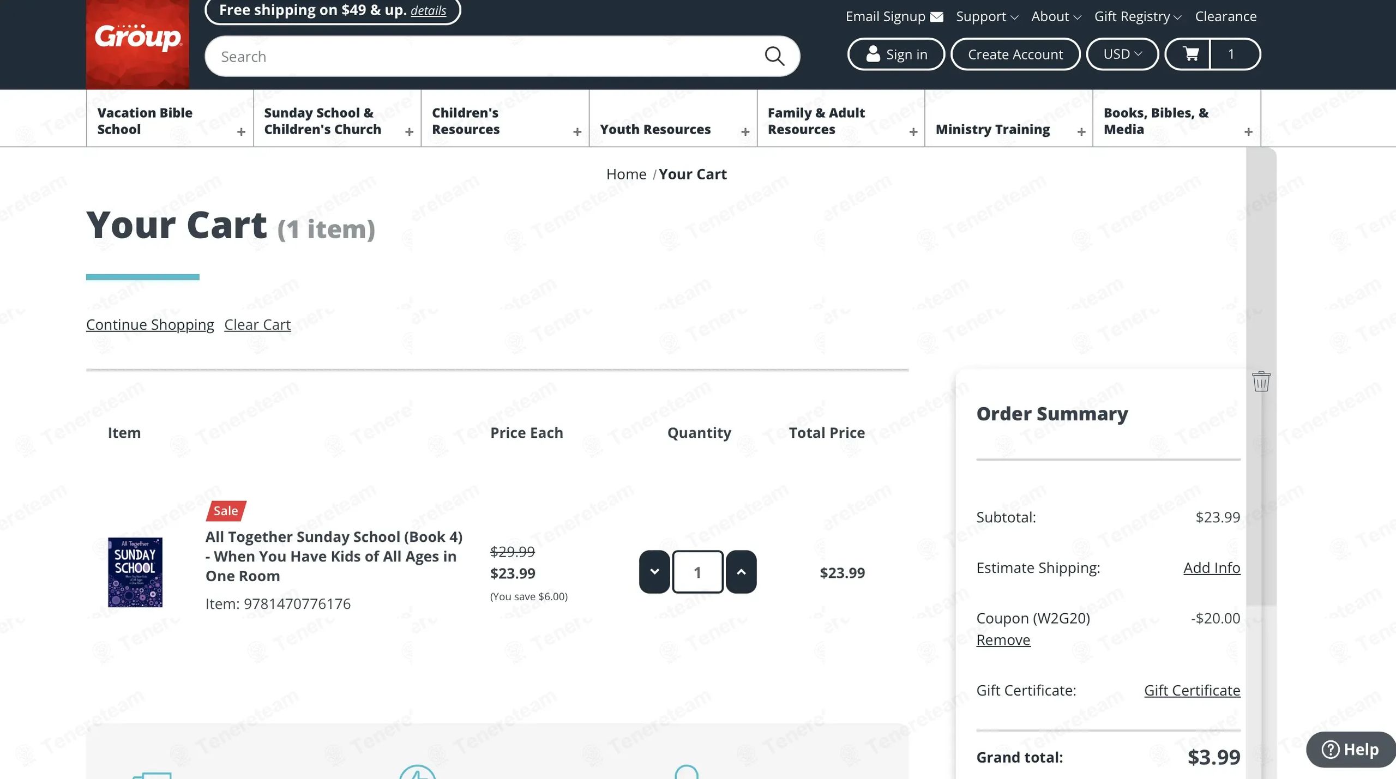Viewport: 1396px width, 779px height.
Task: Click the Email Signup envelope icon
Action: pos(936,17)
